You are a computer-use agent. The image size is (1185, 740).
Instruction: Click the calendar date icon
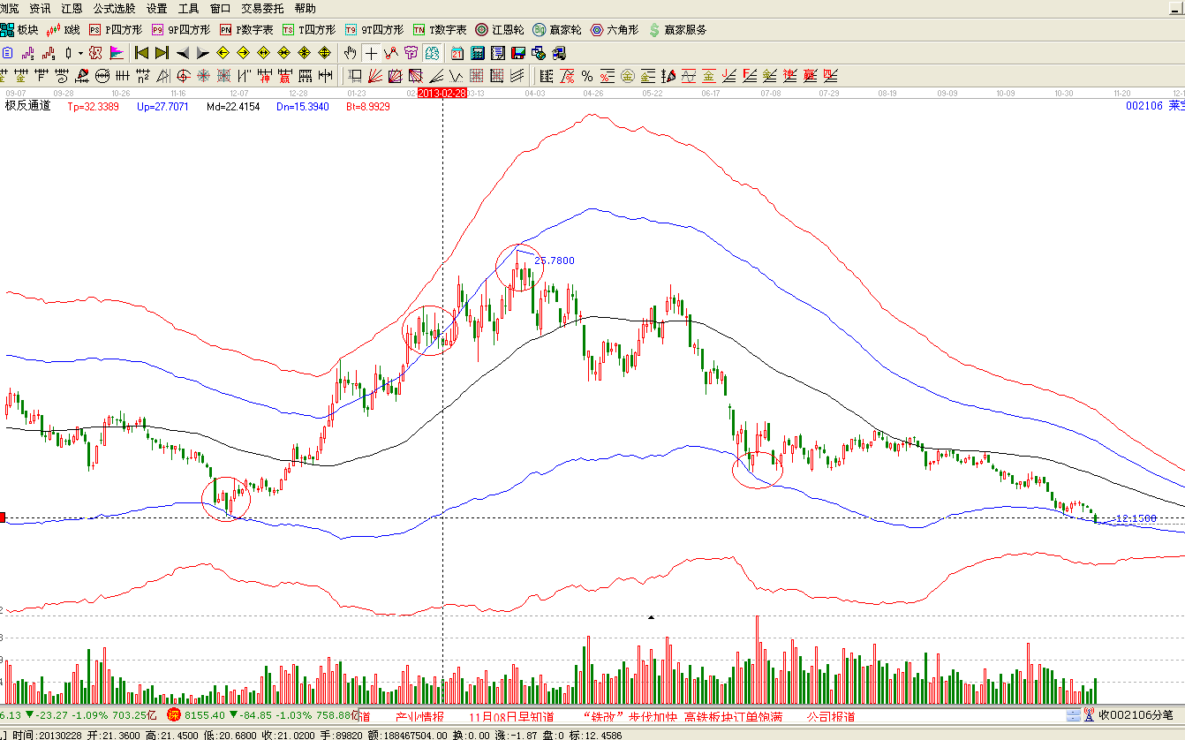(x=457, y=53)
